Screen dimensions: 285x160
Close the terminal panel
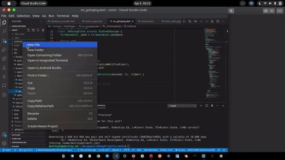tap(223, 106)
